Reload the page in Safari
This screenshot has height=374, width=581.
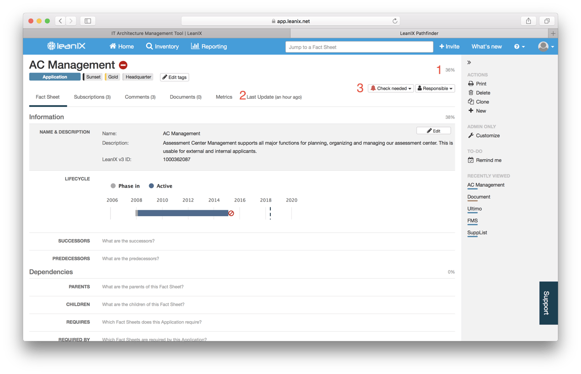[x=395, y=21]
